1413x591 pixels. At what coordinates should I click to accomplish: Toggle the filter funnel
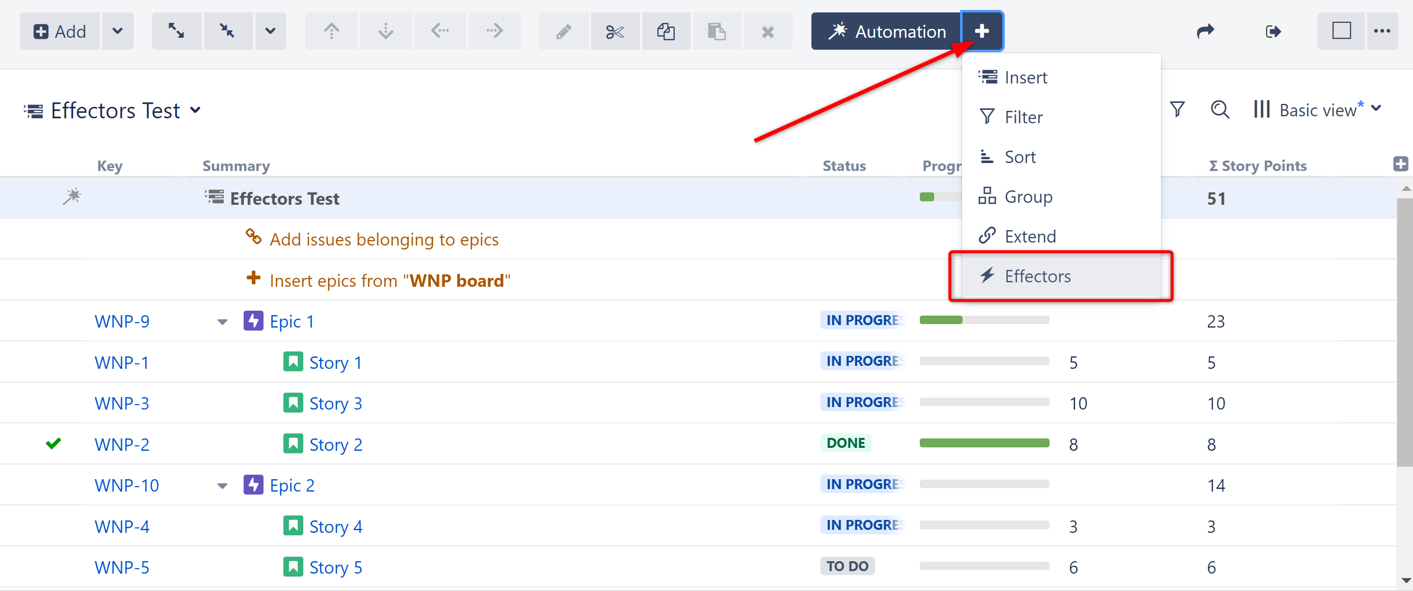click(1178, 110)
